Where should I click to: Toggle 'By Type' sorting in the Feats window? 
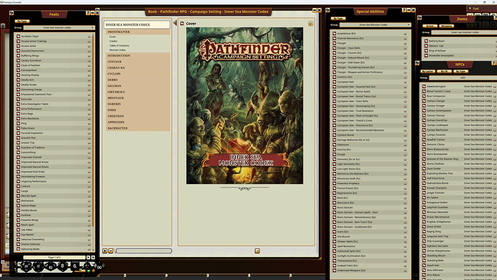tap(22, 21)
